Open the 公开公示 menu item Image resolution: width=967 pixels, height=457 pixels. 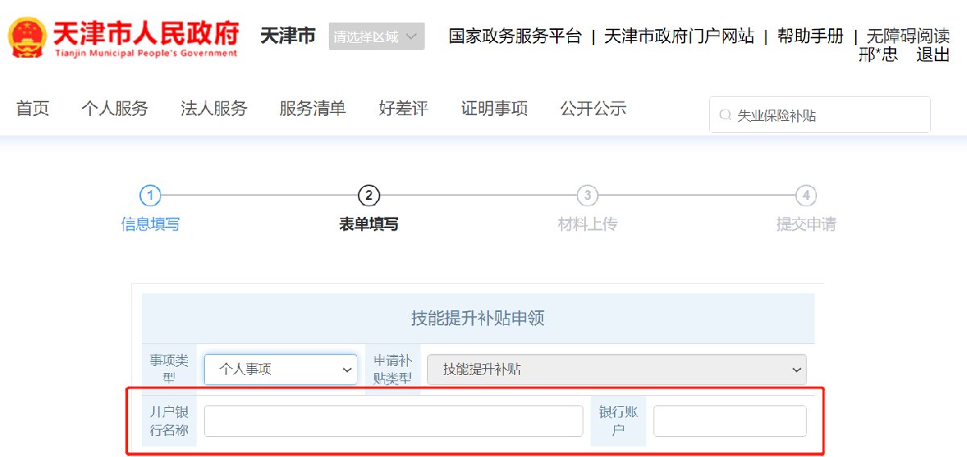coord(593,109)
